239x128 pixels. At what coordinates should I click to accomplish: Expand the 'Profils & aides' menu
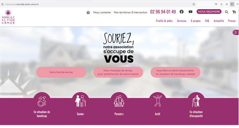click(x=164, y=21)
